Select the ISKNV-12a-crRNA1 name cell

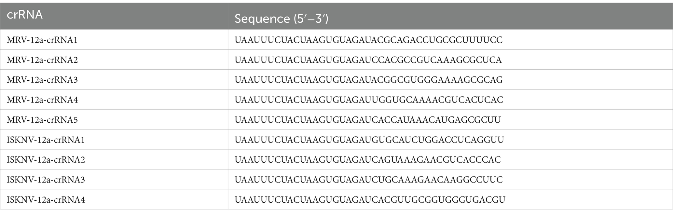click(x=114, y=140)
